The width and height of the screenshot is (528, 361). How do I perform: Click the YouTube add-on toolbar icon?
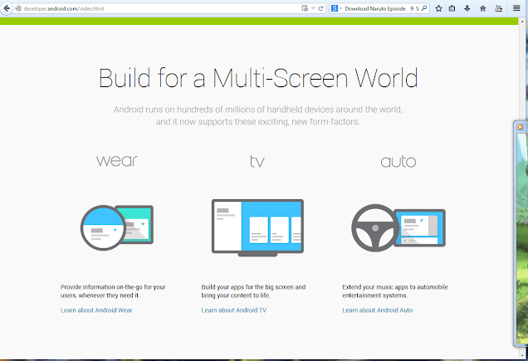[498, 8]
